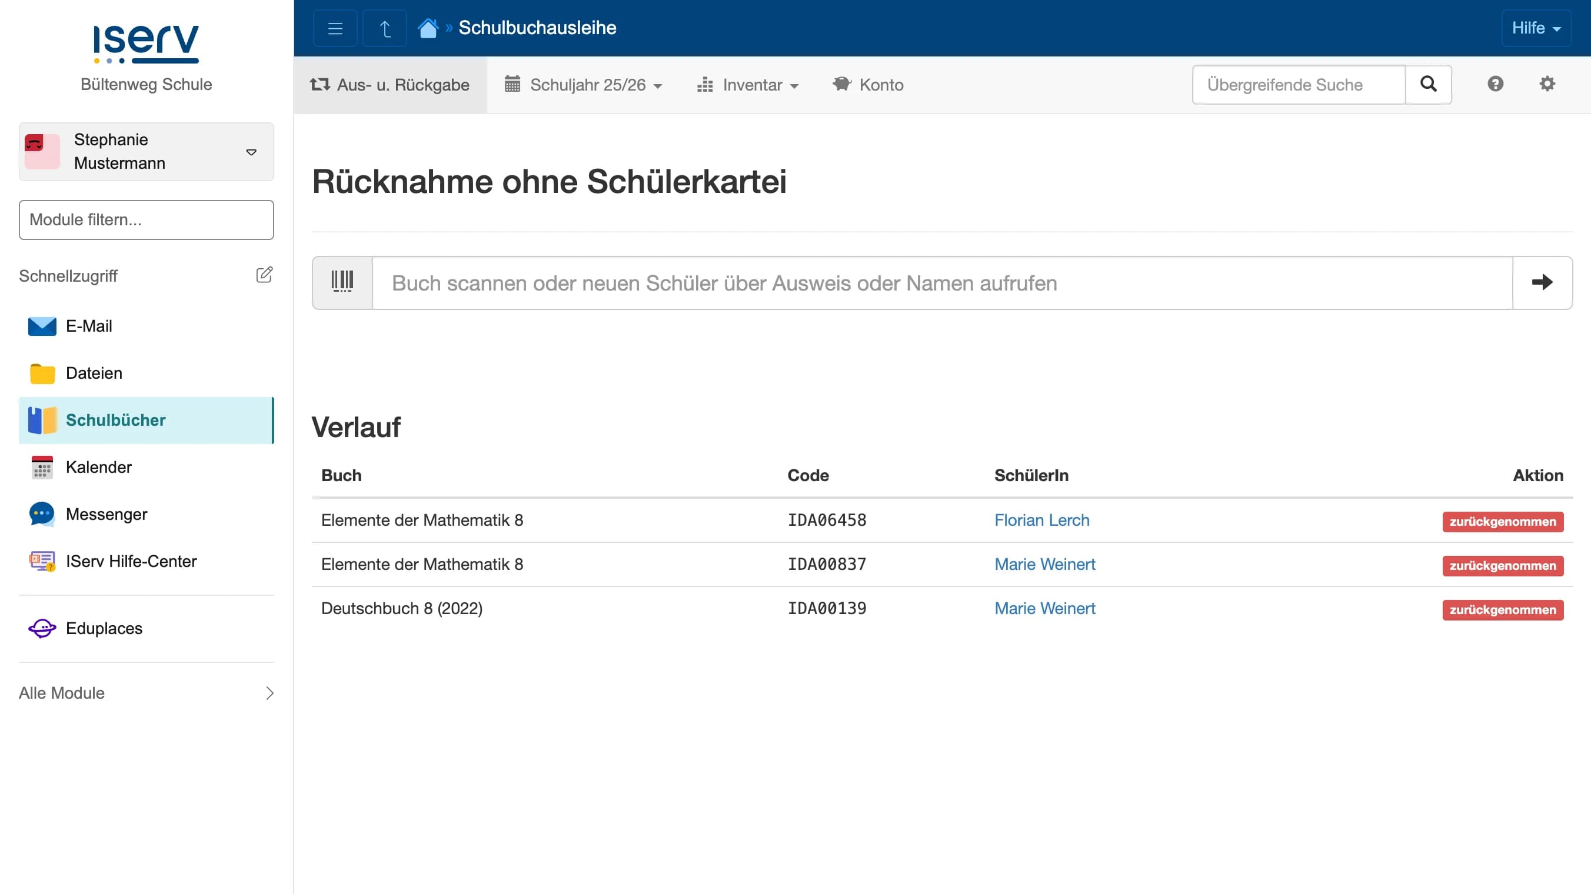Open Florian Lerch's student record
Viewport: 1591px width, 894px height.
1041,520
